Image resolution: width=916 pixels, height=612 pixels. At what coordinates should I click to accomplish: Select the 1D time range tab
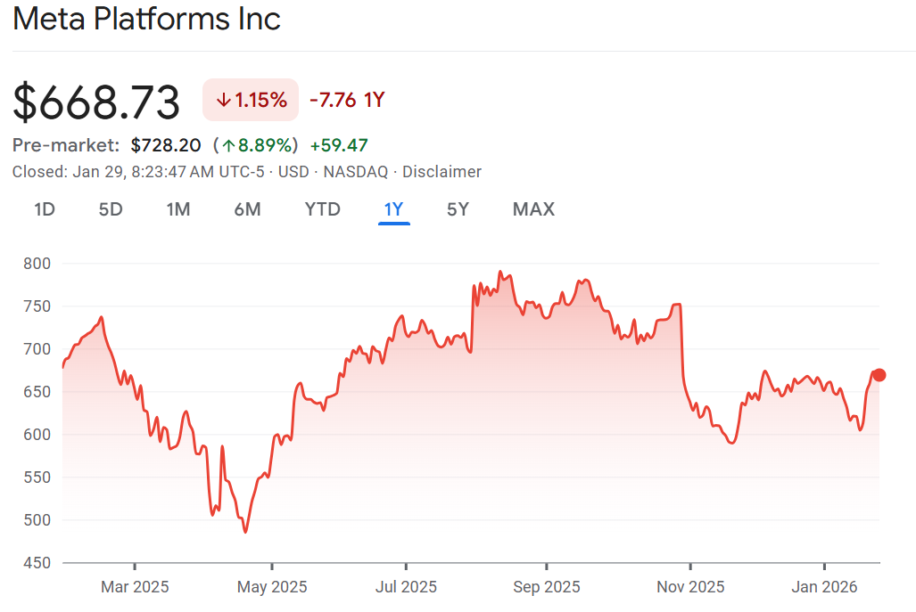click(x=45, y=209)
